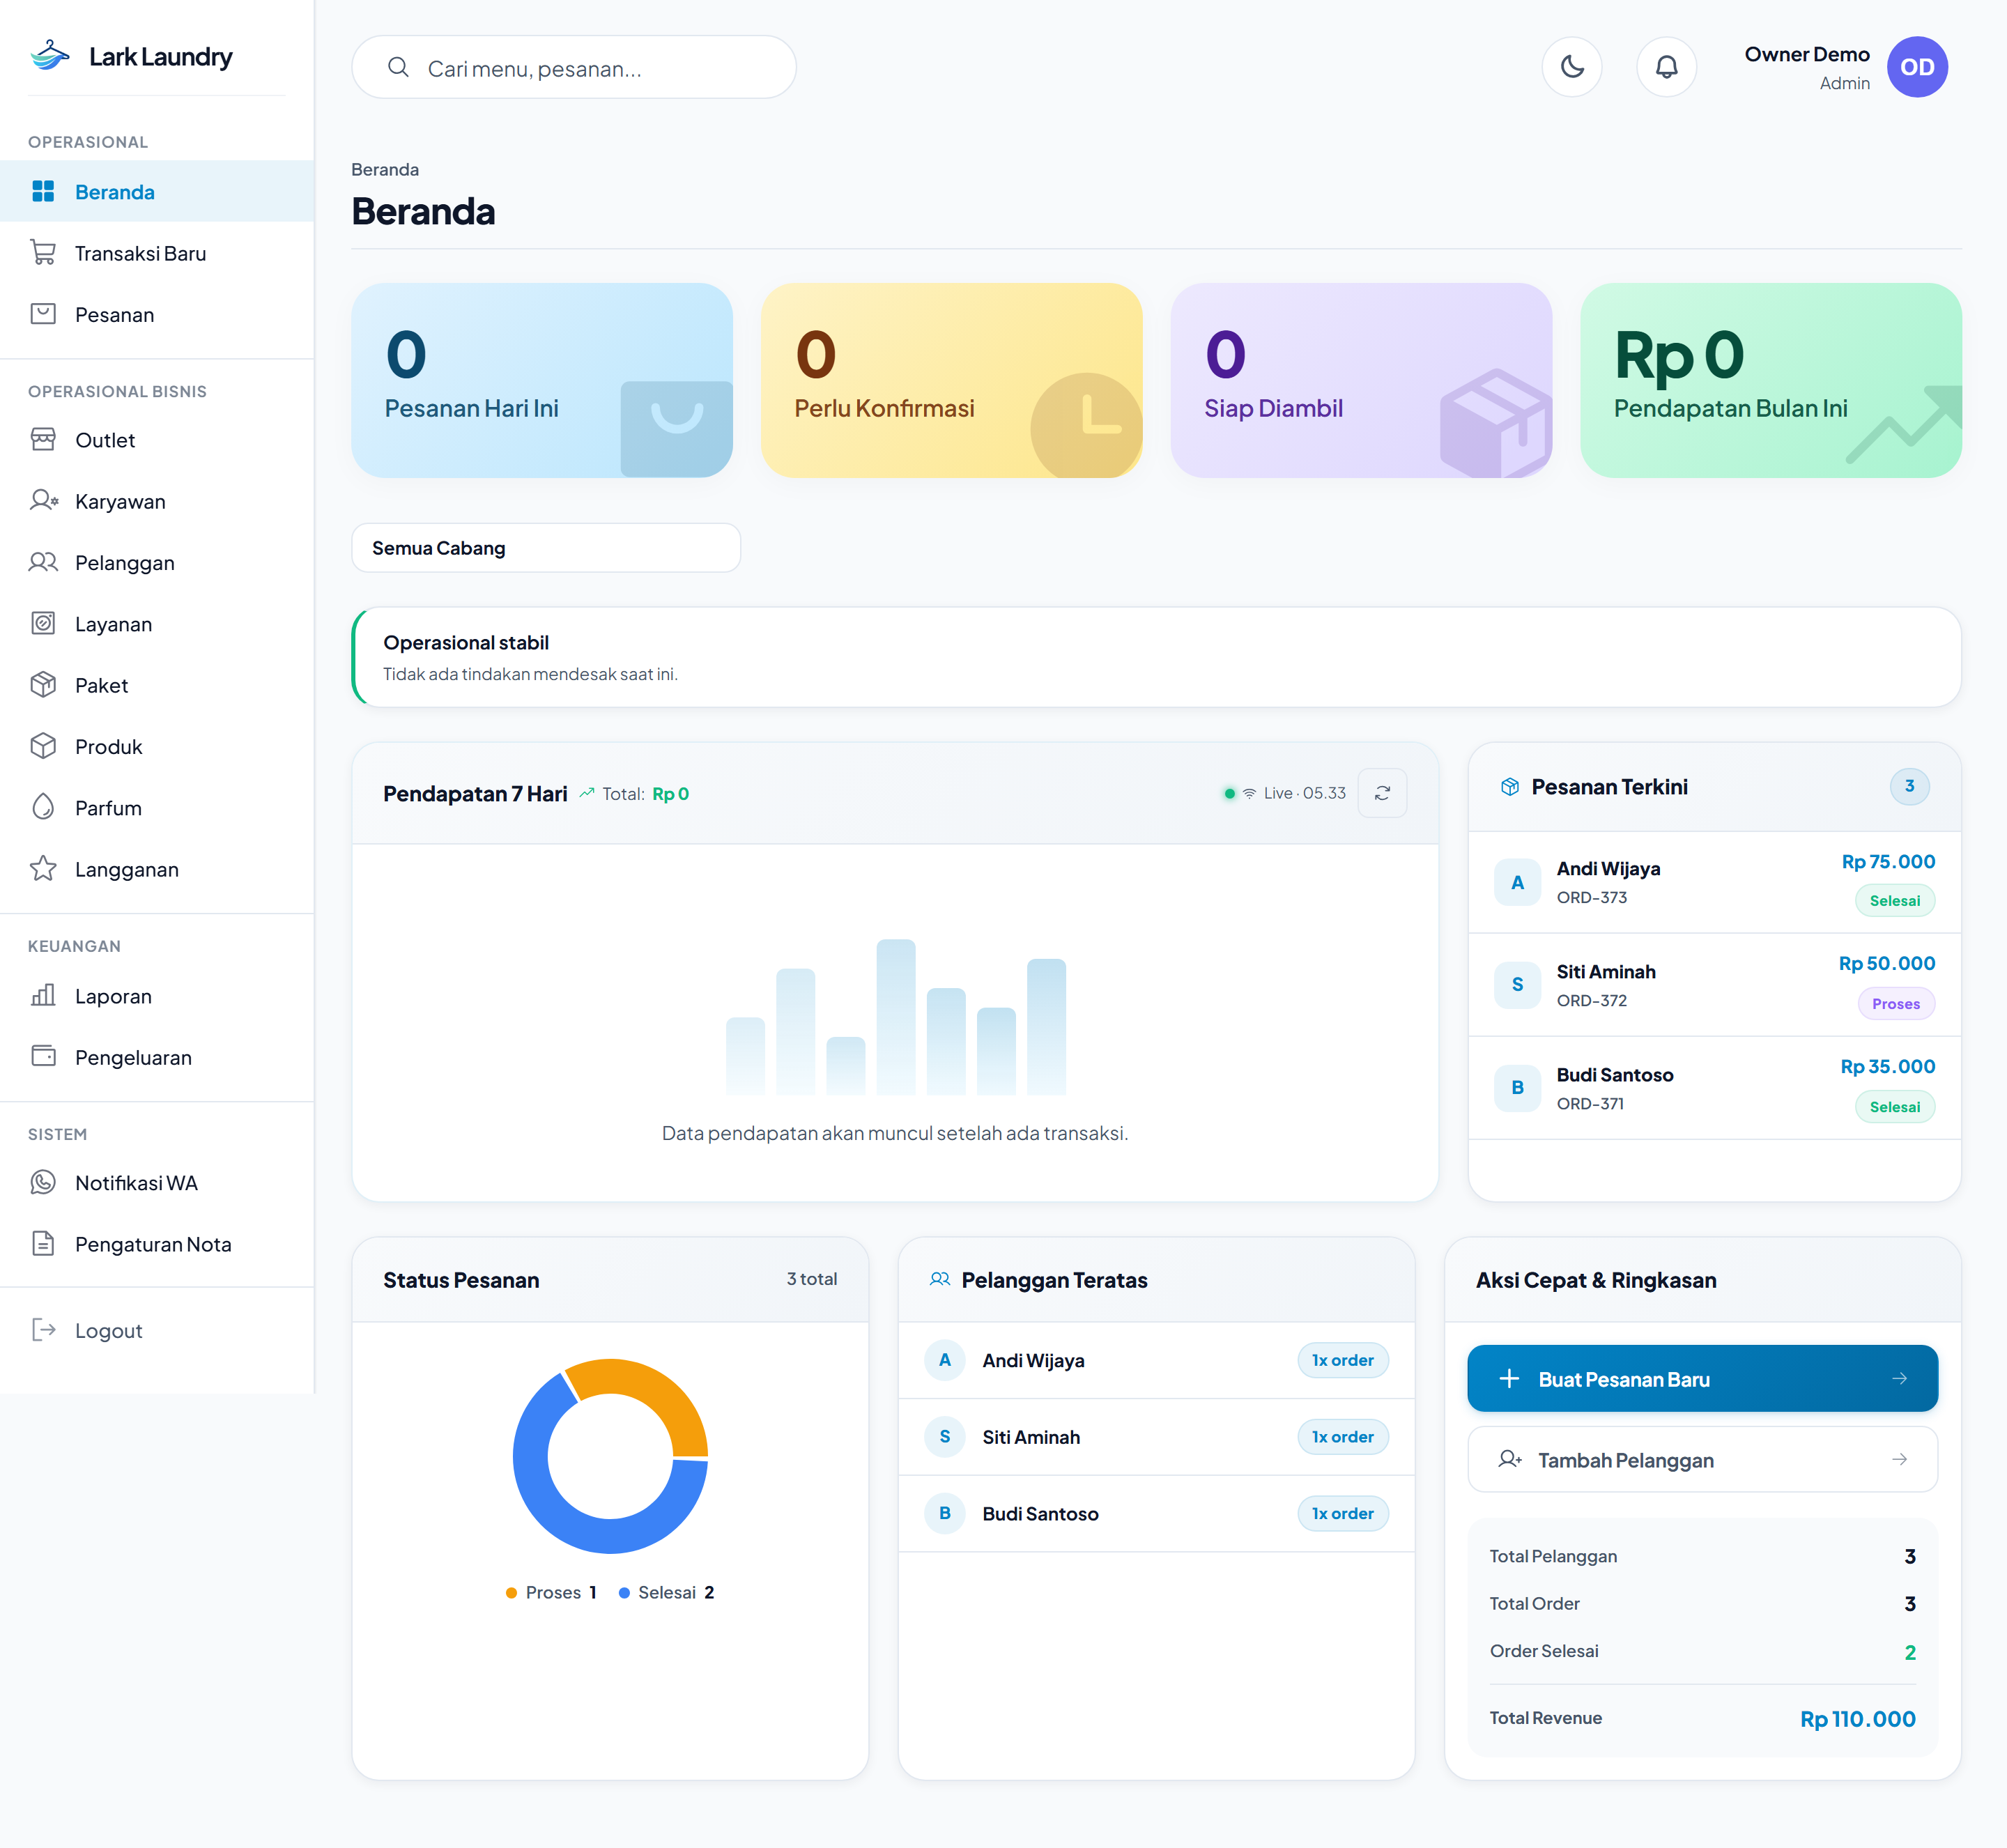Click Buat Pesanan Baru button
Screen dimensions: 2007x1848
coord(1702,1379)
